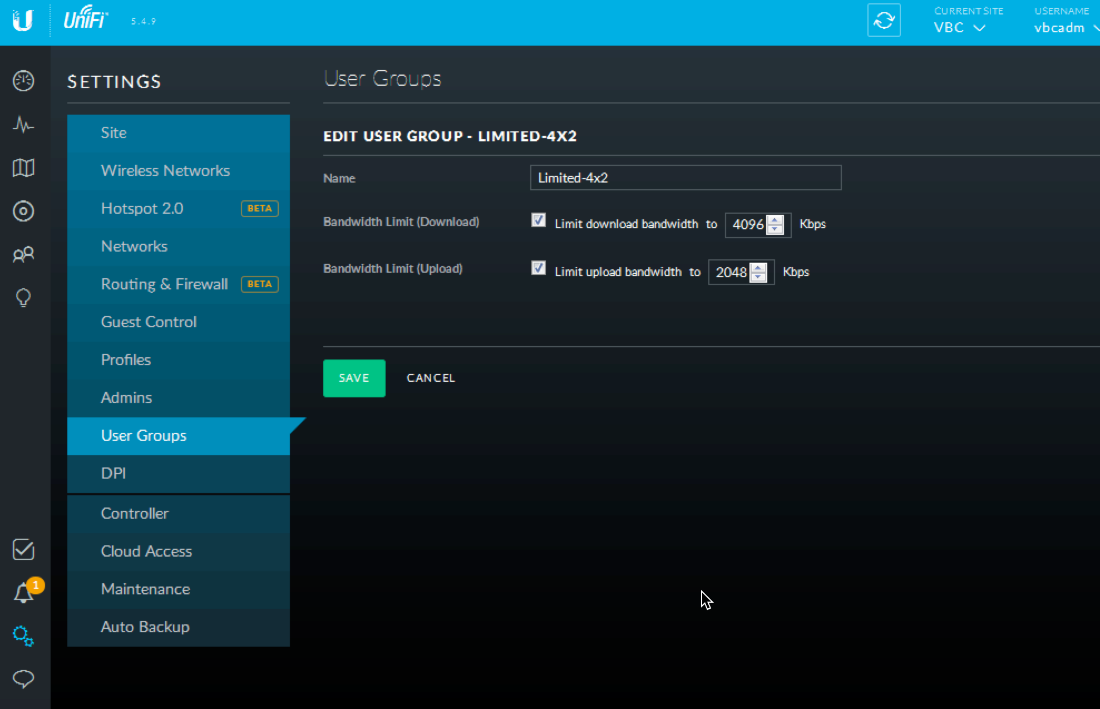Open the Insights lightbulb icon
Screen dimensions: 1100x709
click(x=23, y=298)
